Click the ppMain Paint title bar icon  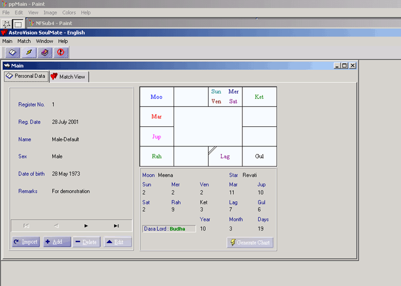[x=5, y=4]
